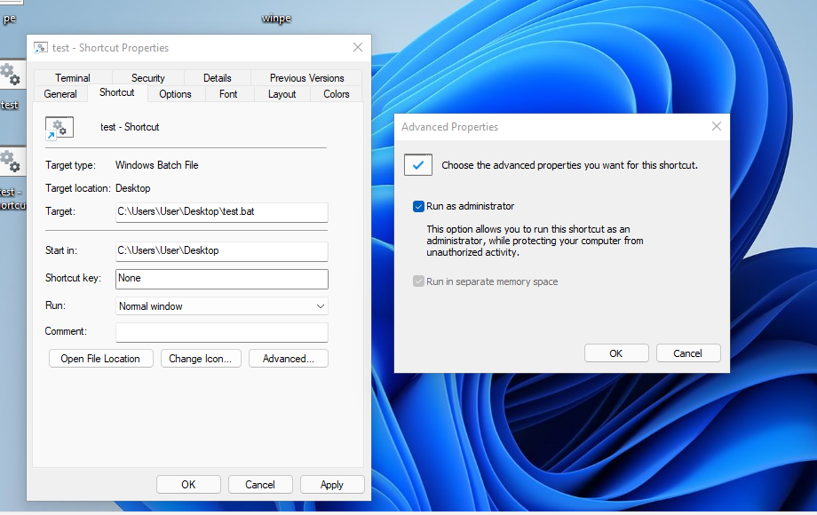
Task: Click the checkmark icon in Advanced Properties
Action: tap(418, 165)
